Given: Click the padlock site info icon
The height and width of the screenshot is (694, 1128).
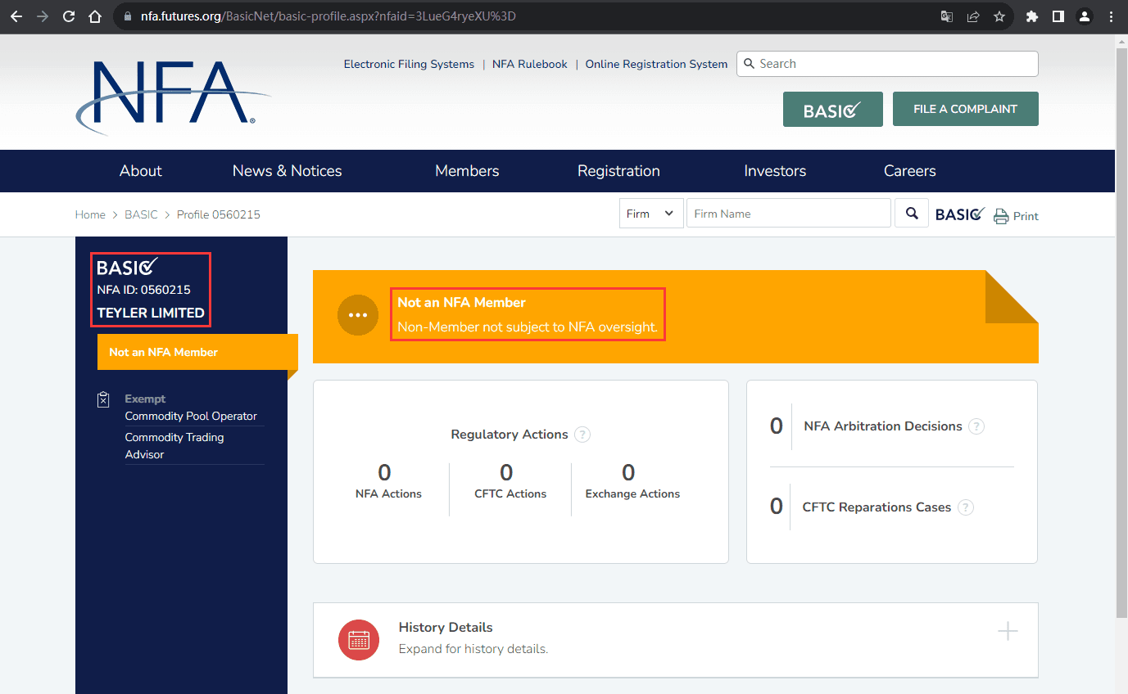Looking at the screenshot, I should 127,16.
